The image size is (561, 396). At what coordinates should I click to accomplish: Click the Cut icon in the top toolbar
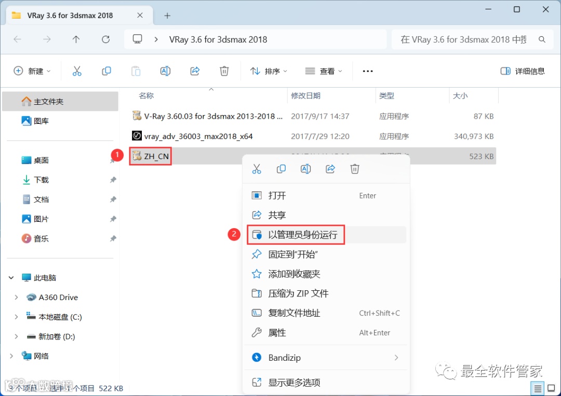pyautogui.click(x=77, y=71)
